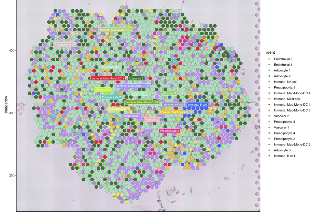Click the blue 'Immune: B cell' plot label
Viewport: 317px width, 212px height.
[197, 105]
